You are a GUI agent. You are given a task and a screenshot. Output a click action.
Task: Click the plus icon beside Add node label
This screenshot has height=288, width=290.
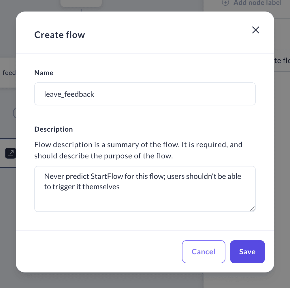225,3
